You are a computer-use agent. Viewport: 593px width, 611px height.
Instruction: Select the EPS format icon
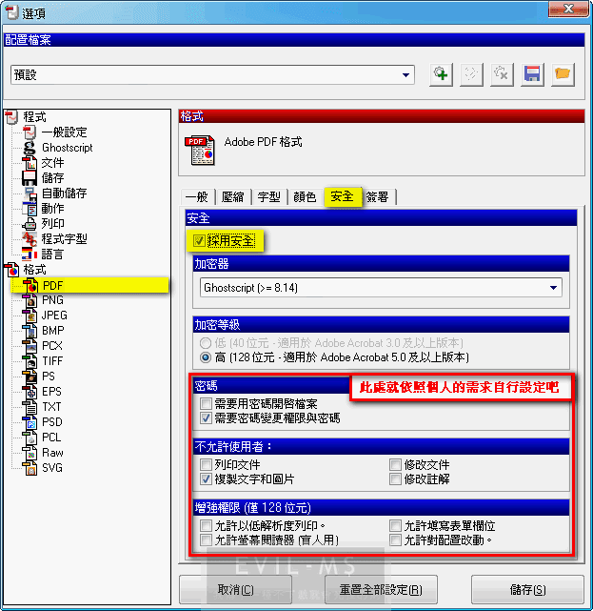click(x=30, y=392)
